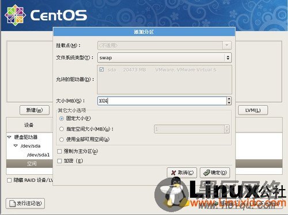
Task: Toggle the sda drive checkbox
Action: (101, 70)
